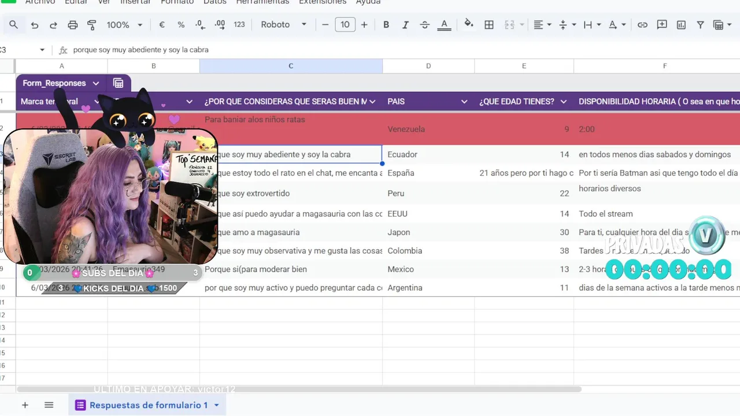Open the Insertar menu

pos(135,2)
